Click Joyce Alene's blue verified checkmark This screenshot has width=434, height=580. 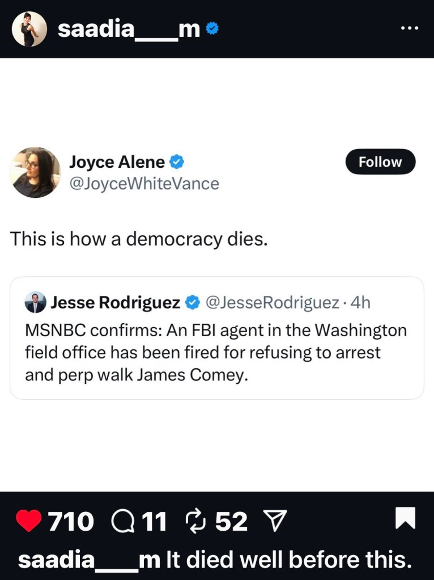177,162
